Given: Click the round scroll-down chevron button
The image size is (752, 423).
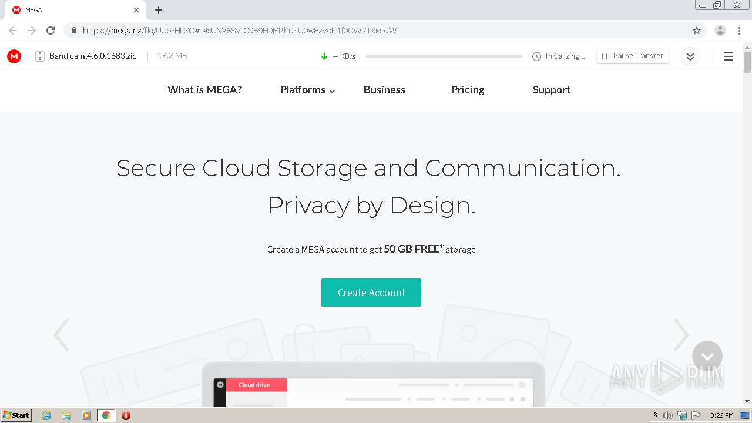Looking at the screenshot, I should pos(707,356).
